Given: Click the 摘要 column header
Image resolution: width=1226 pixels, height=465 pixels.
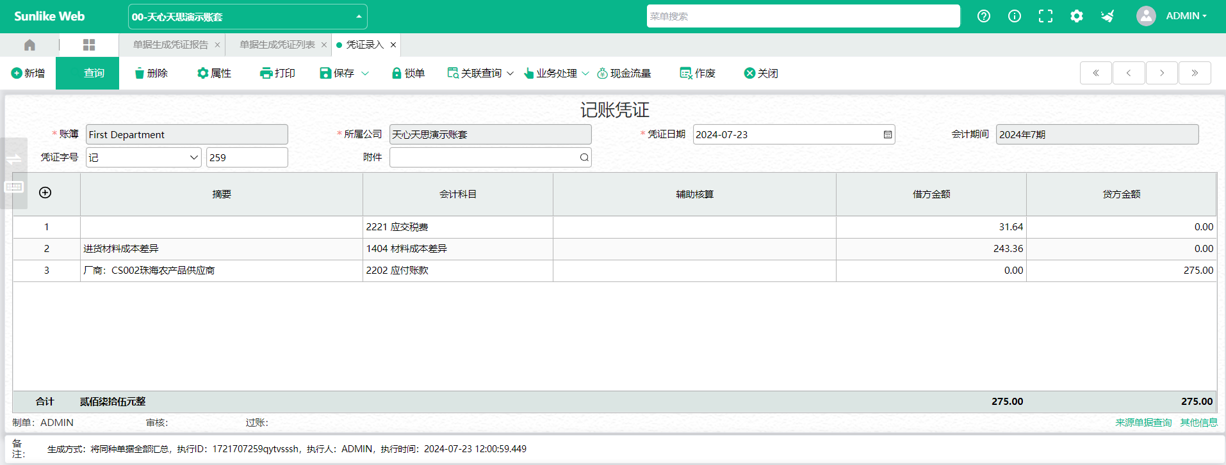Looking at the screenshot, I should [222, 194].
